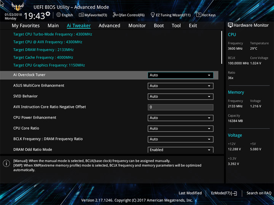Click Target Cache Frequency 4000MHz text
The width and height of the screenshot is (274, 205).
(x=43, y=57)
